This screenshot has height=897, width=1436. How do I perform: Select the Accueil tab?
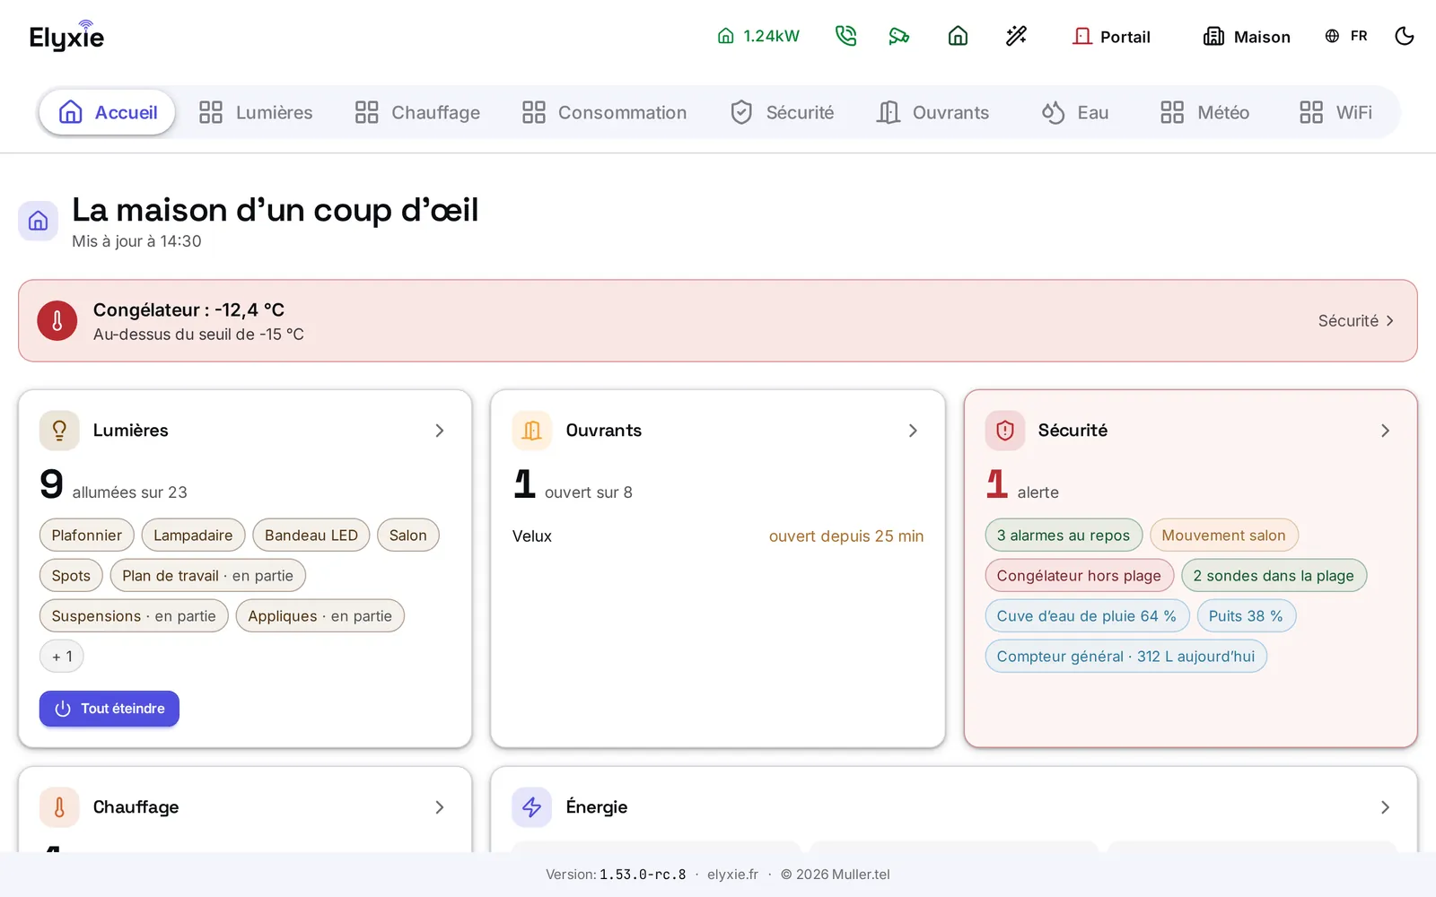tap(108, 112)
